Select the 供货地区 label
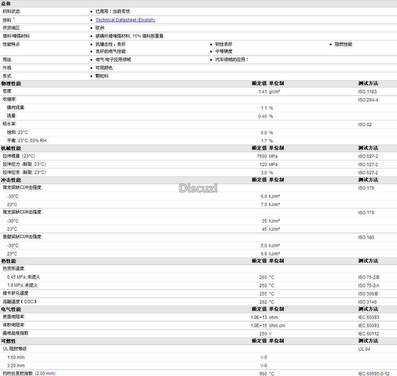 pyautogui.click(x=11, y=28)
